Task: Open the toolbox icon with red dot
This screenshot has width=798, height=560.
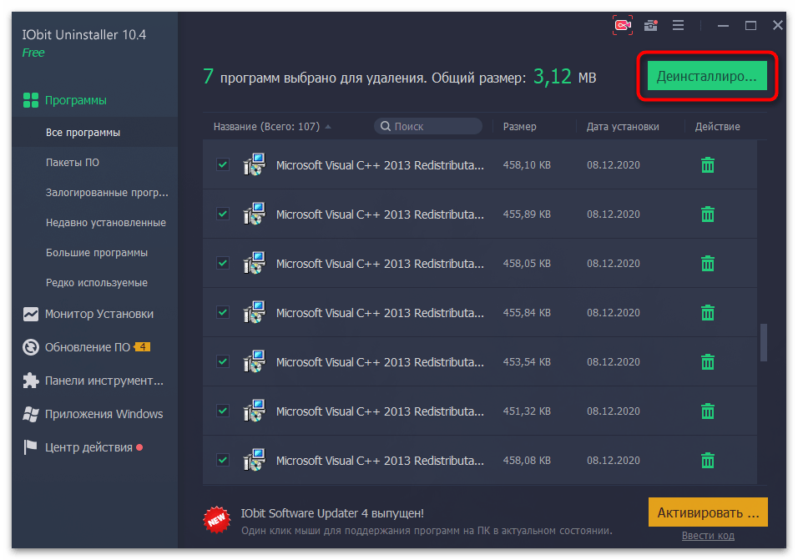Action: coord(650,26)
